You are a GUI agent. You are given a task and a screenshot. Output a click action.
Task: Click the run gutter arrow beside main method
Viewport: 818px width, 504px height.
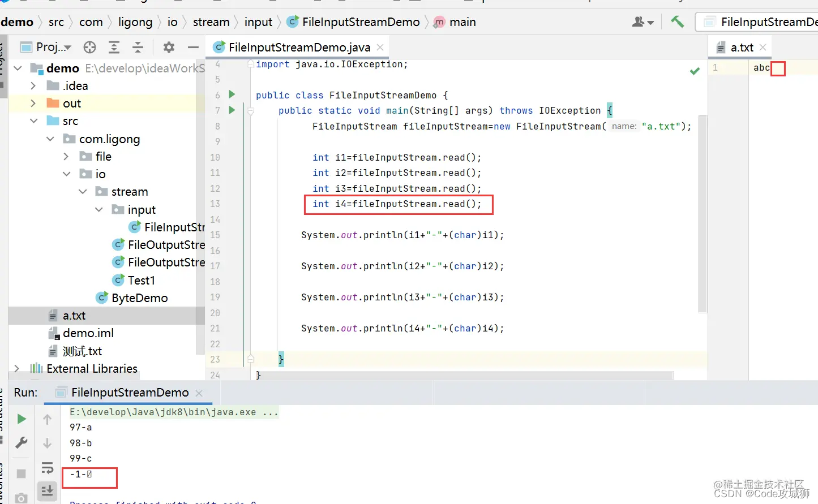pyautogui.click(x=232, y=110)
